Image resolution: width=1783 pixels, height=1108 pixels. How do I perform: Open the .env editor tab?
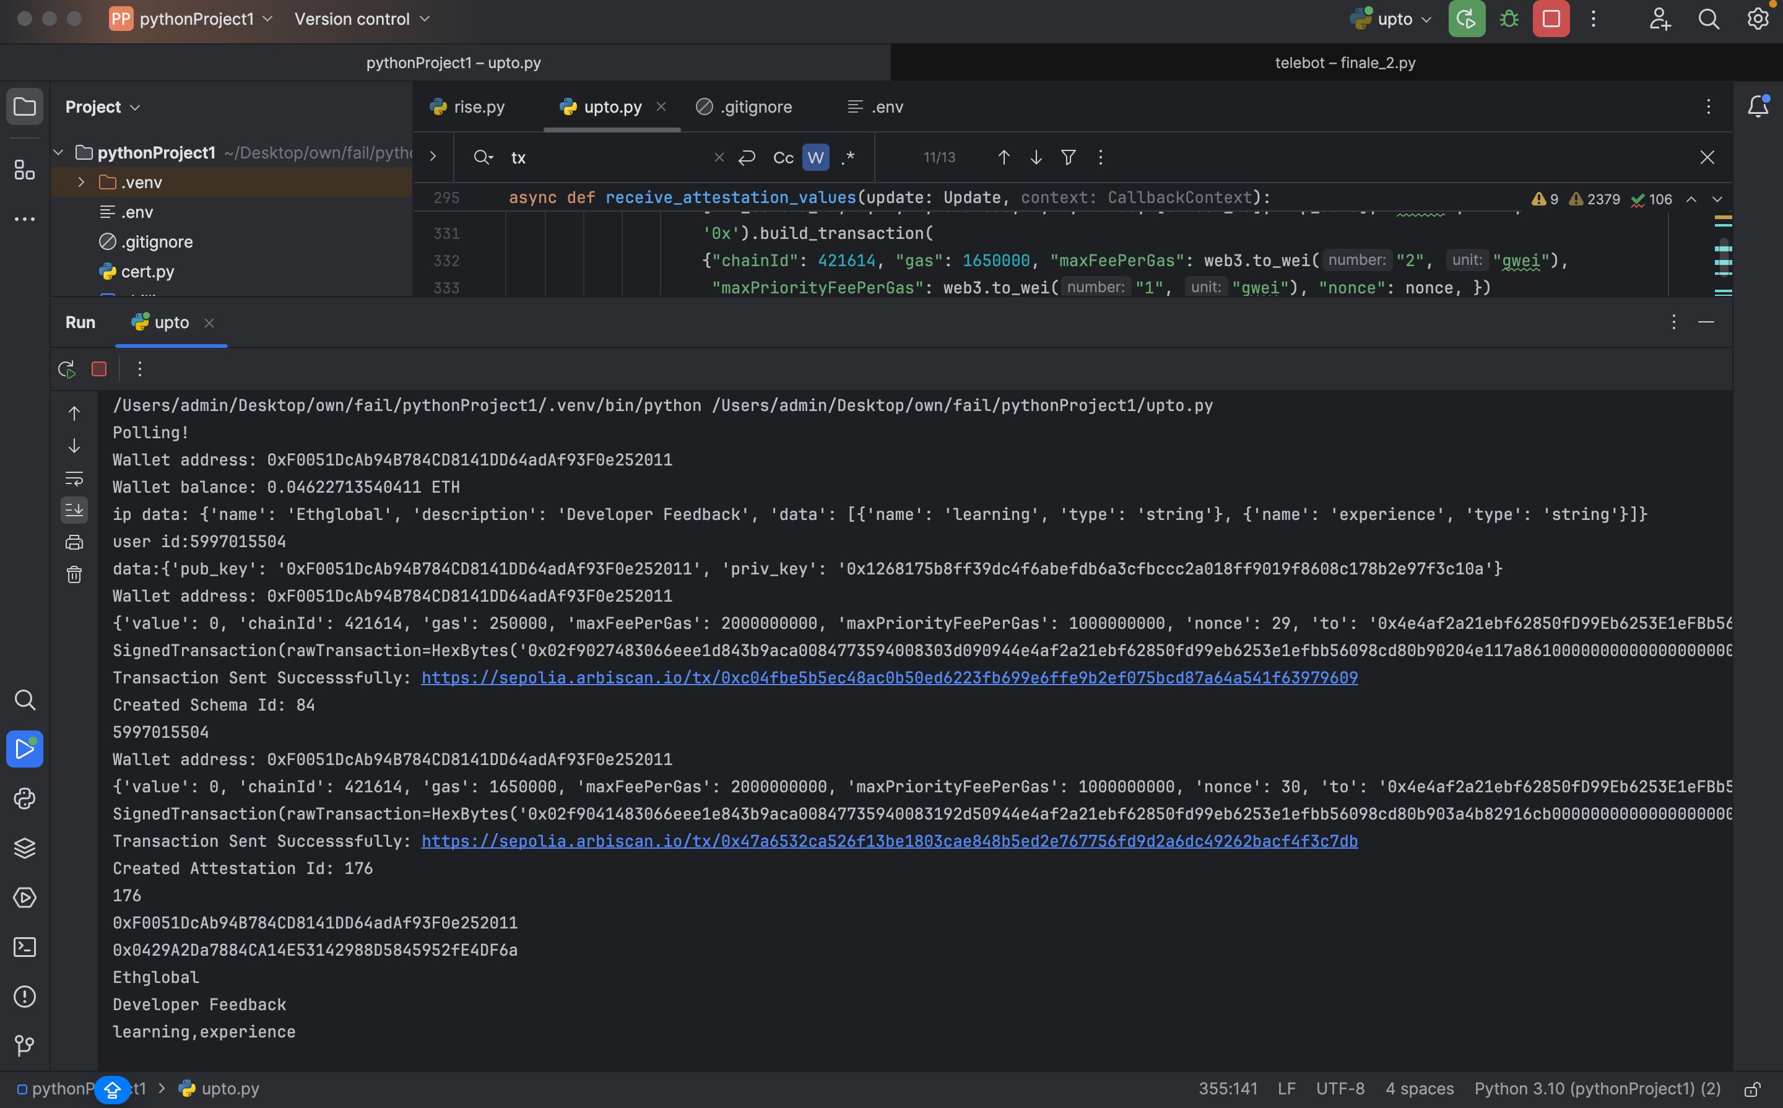pos(875,107)
